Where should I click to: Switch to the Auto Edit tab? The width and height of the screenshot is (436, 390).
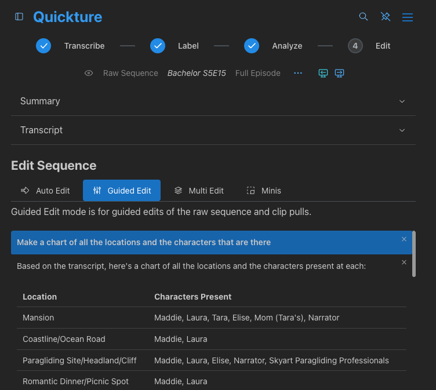(x=45, y=191)
